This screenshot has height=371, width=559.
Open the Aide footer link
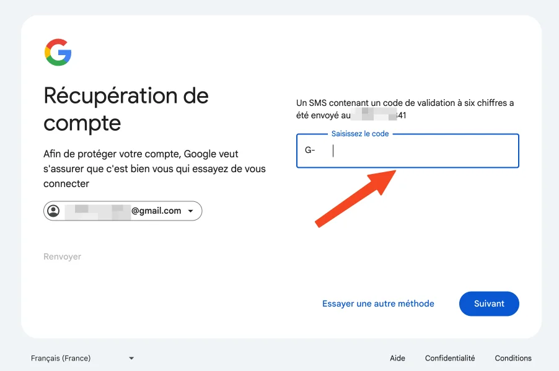(x=397, y=358)
